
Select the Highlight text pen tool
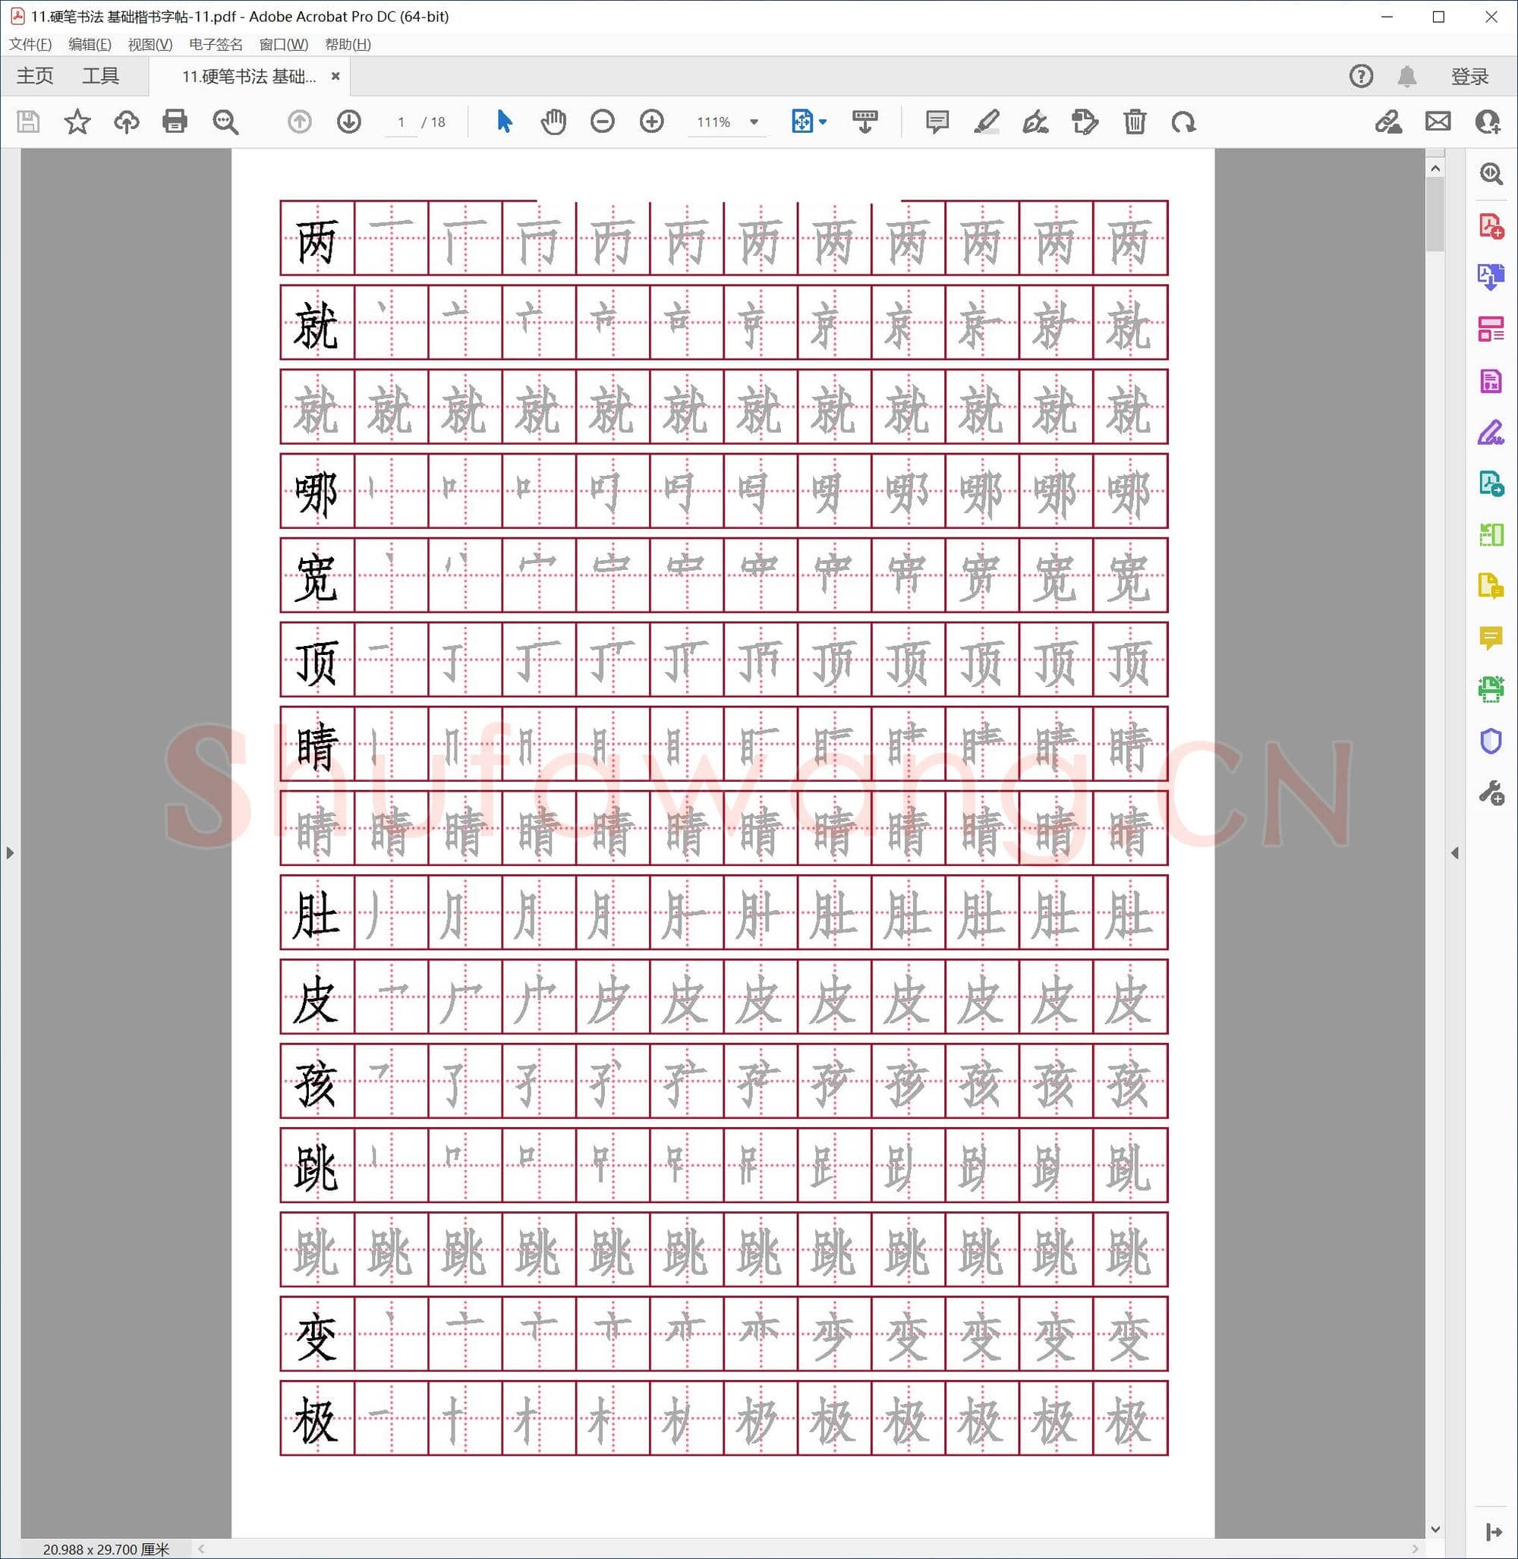(x=986, y=121)
